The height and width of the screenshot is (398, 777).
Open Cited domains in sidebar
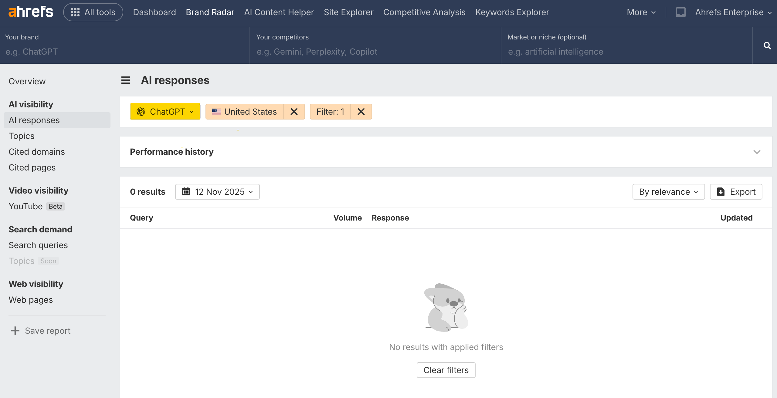(37, 152)
